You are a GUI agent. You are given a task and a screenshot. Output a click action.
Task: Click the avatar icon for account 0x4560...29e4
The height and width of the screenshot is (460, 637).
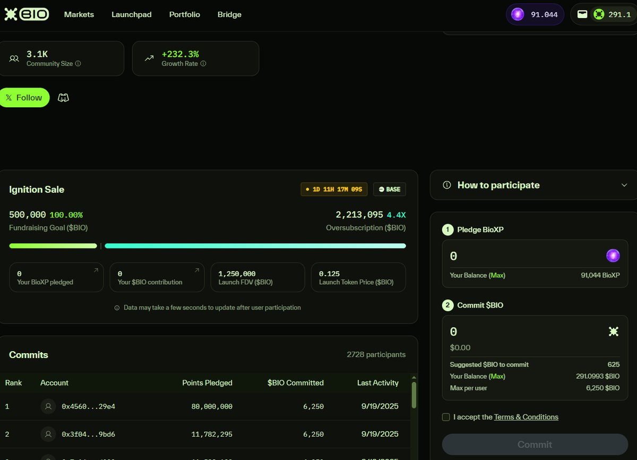coord(48,406)
